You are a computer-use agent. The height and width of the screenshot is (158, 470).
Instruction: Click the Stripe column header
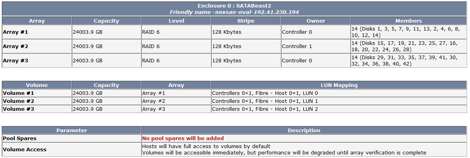pos(246,21)
